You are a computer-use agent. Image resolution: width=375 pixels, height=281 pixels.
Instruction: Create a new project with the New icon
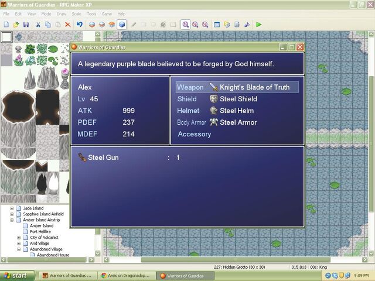(6, 25)
